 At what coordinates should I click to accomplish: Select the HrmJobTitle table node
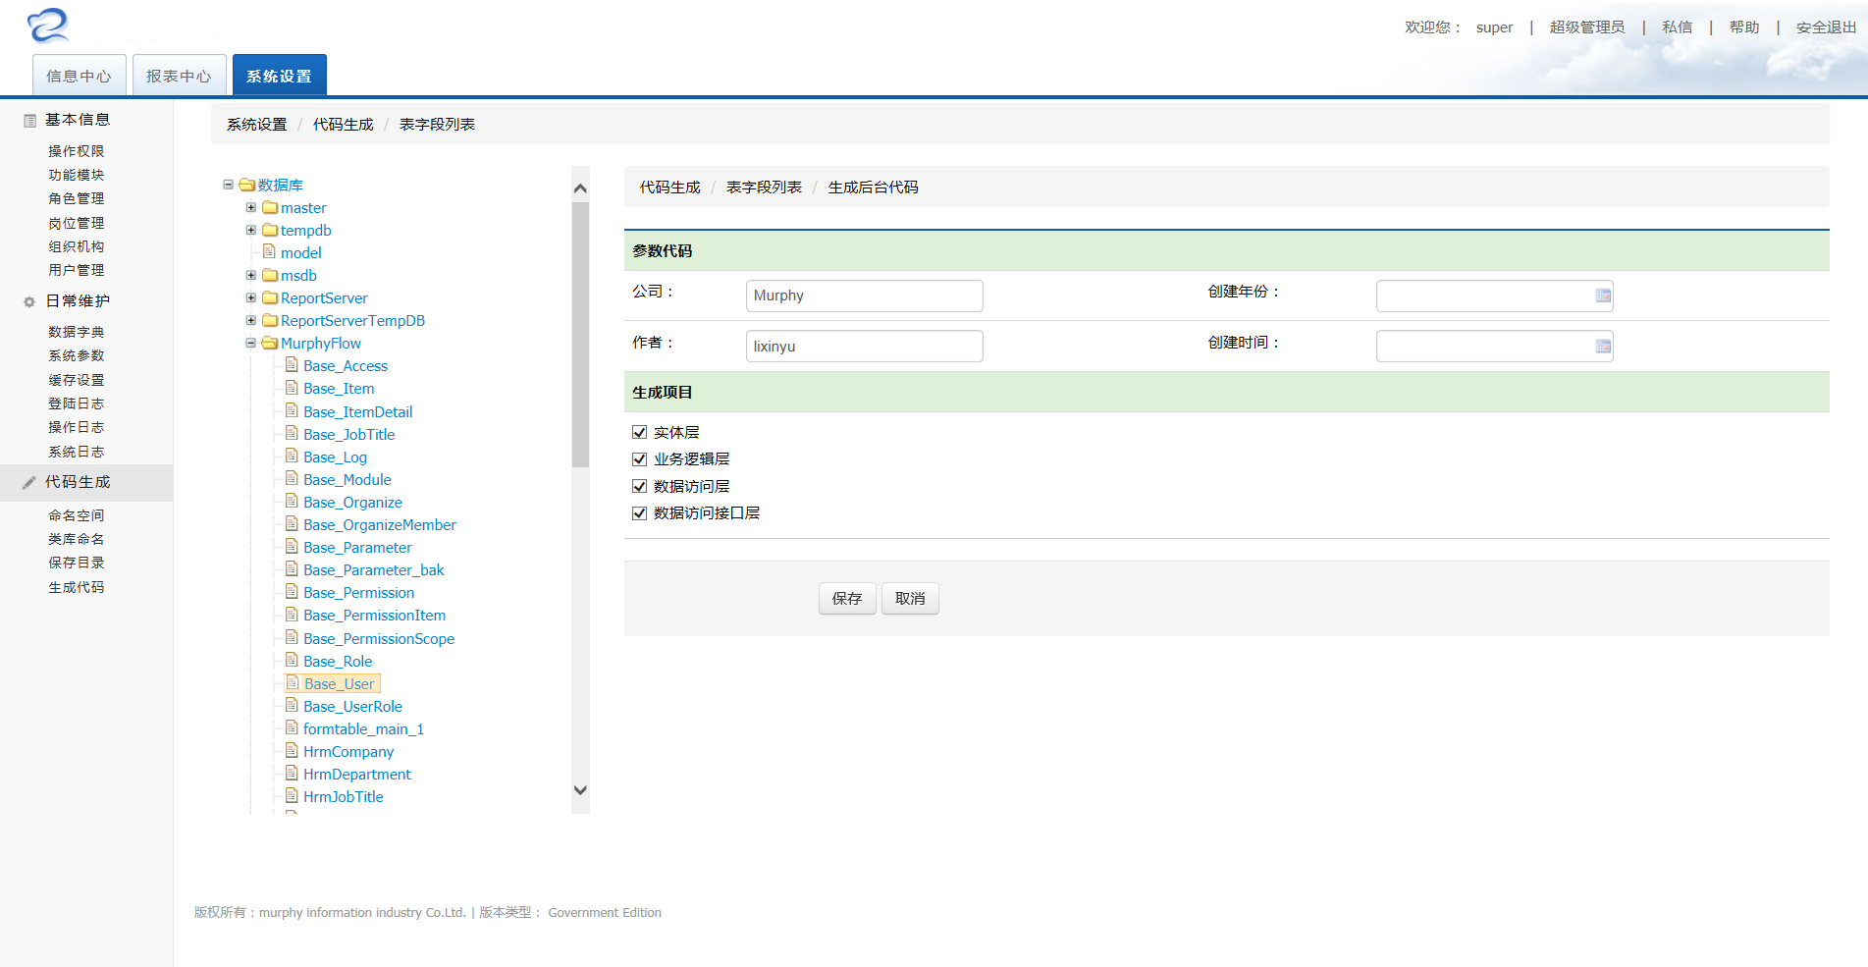[343, 796]
